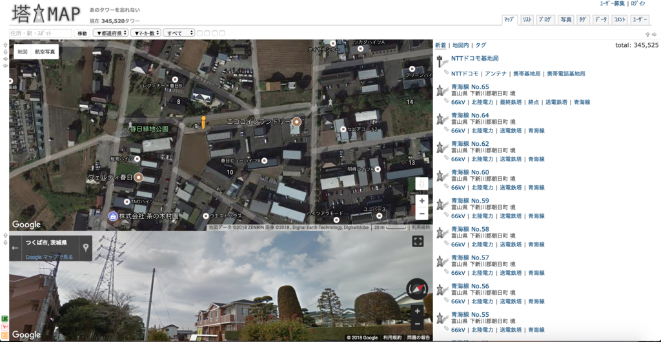
Task: Zoom out on the Street View panorama
Action: tap(418, 324)
